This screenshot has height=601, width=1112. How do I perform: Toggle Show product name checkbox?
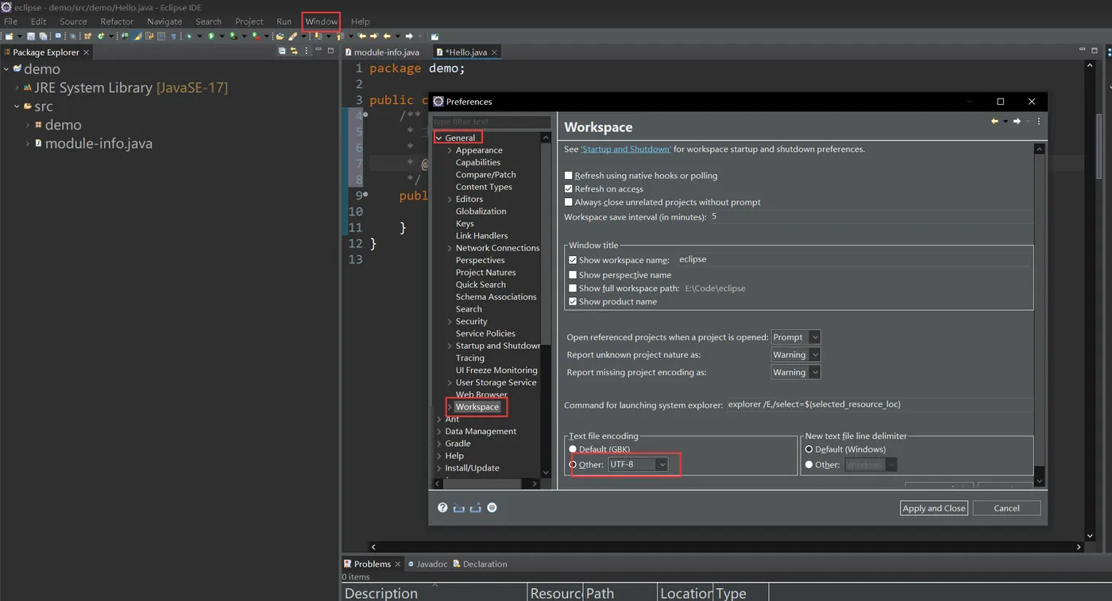(x=573, y=302)
